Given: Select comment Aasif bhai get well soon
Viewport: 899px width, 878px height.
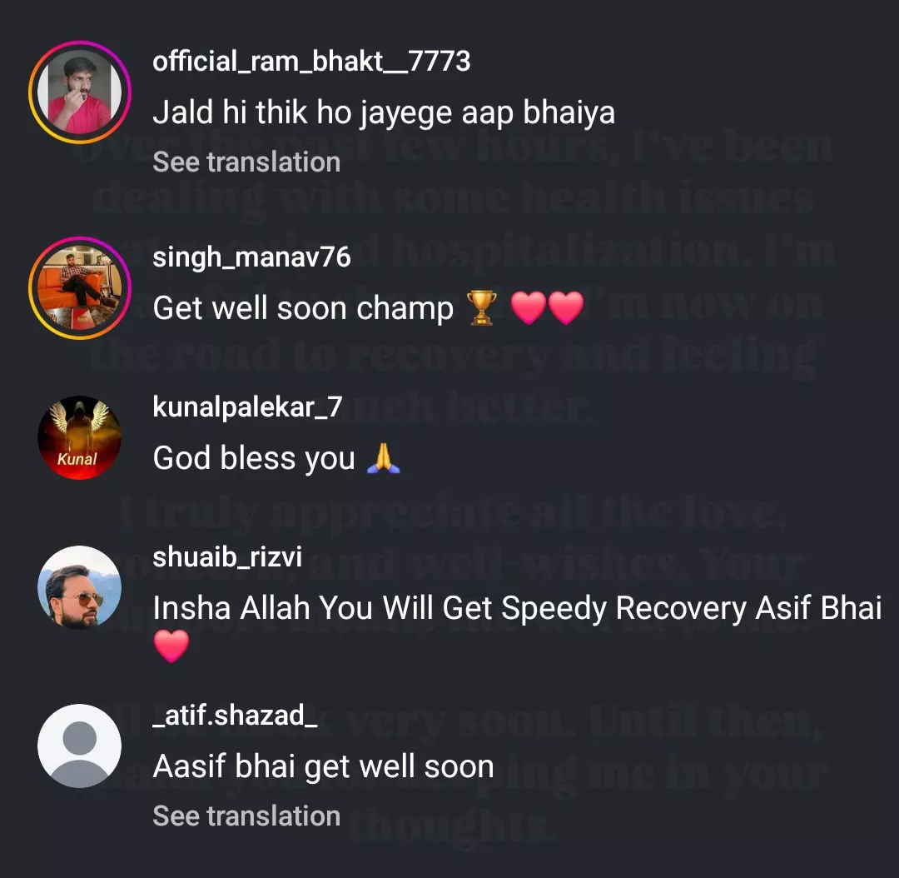Looking at the screenshot, I should 323,766.
